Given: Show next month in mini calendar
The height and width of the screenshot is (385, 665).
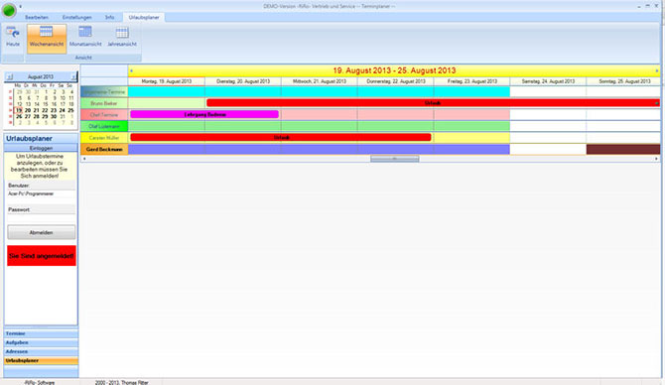Looking at the screenshot, I should pyautogui.click(x=73, y=76).
